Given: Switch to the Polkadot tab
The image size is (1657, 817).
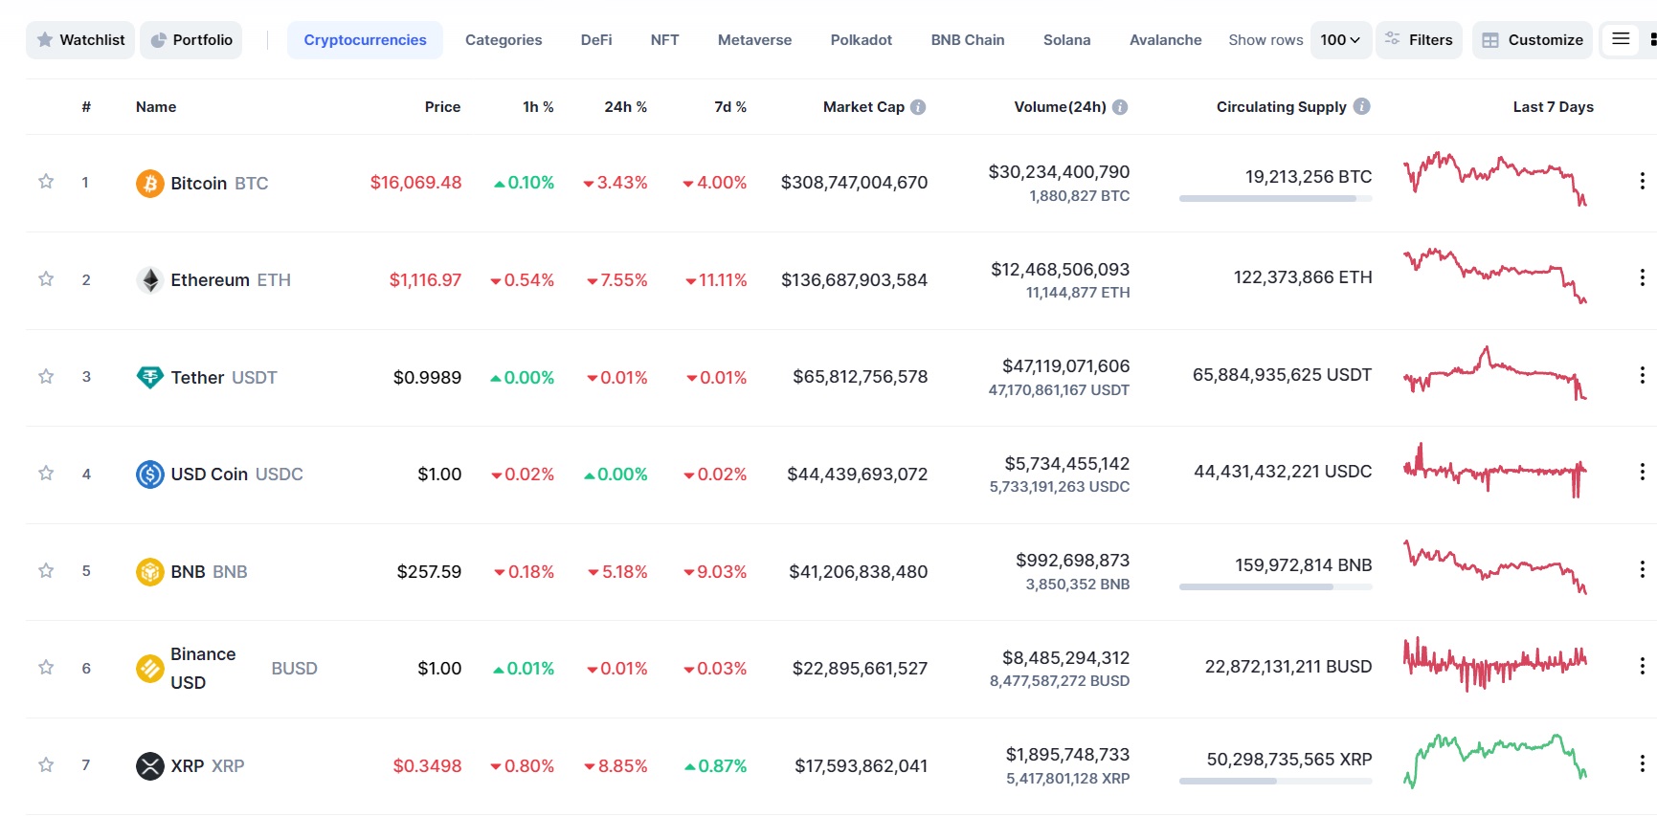Looking at the screenshot, I should pyautogui.click(x=862, y=40).
